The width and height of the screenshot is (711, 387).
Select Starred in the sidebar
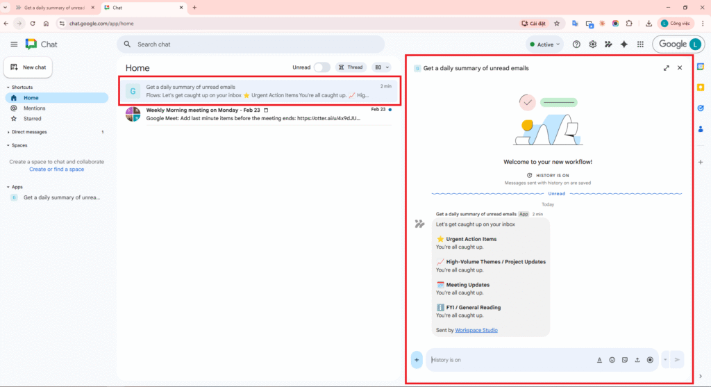click(32, 119)
